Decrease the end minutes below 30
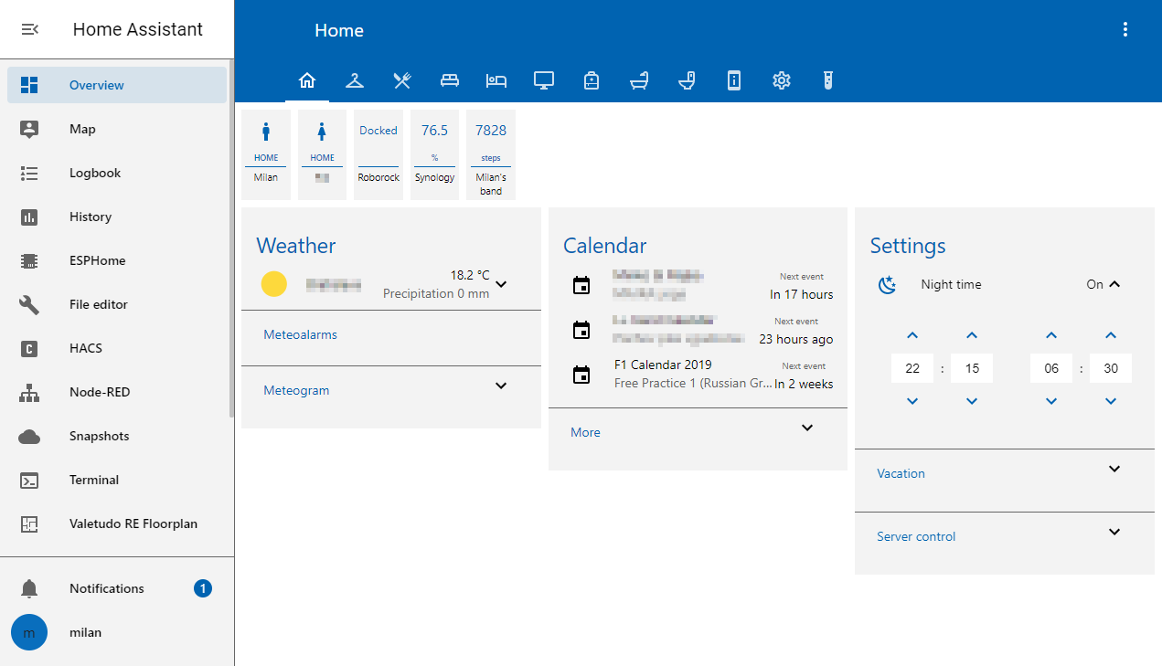This screenshot has height=666, width=1162. pos(1111,401)
